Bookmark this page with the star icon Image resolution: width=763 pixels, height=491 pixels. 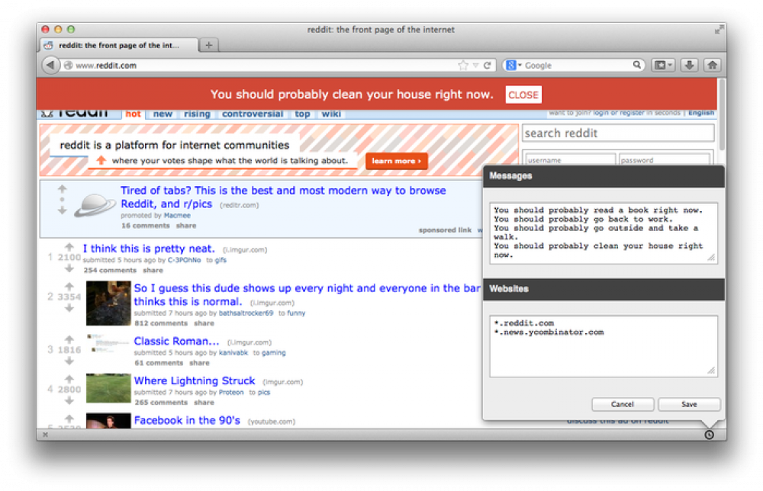[463, 65]
